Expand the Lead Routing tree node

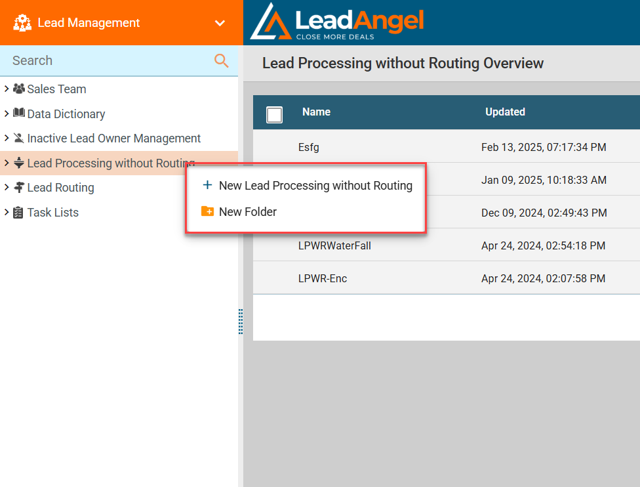pyautogui.click(x=7, y=188)
